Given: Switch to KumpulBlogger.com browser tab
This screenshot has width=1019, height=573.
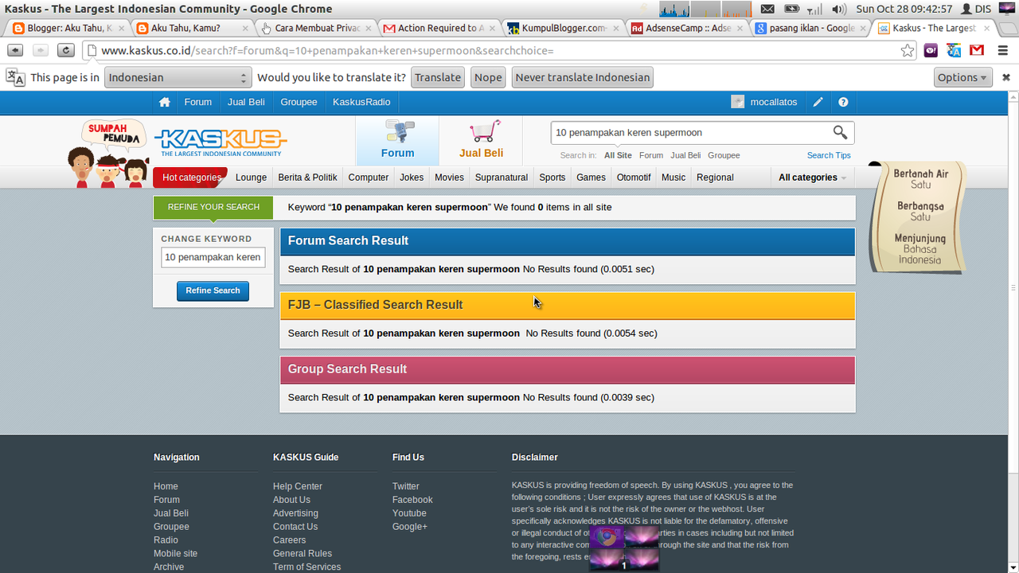Looking at the screenshot, I should 562,28.
